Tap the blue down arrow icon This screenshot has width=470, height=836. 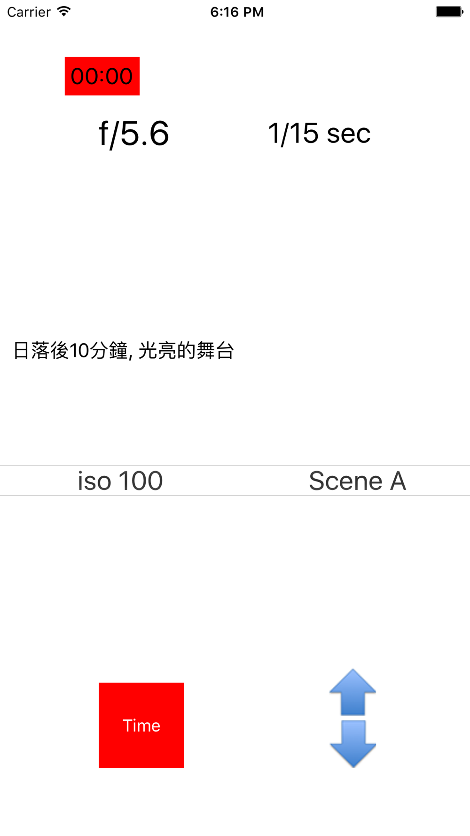click(x=352, y=744)
